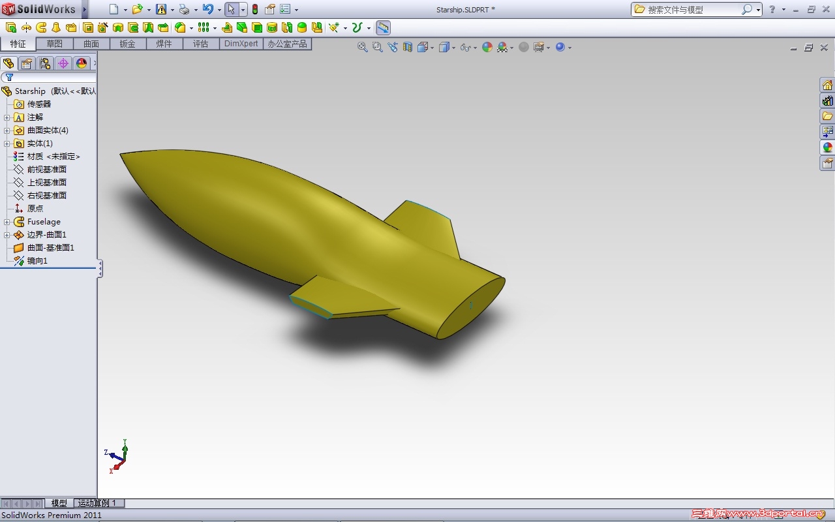The height and width of the screenshot is (522, 835).
Task: Click the Linear Pattern tool icon
Action: tap(204, 27)
